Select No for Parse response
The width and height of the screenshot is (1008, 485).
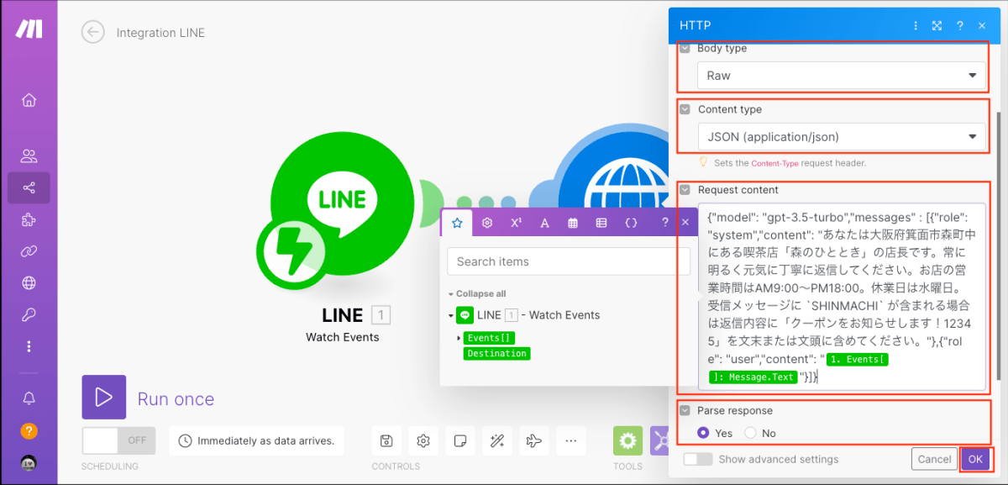[750, 433]
